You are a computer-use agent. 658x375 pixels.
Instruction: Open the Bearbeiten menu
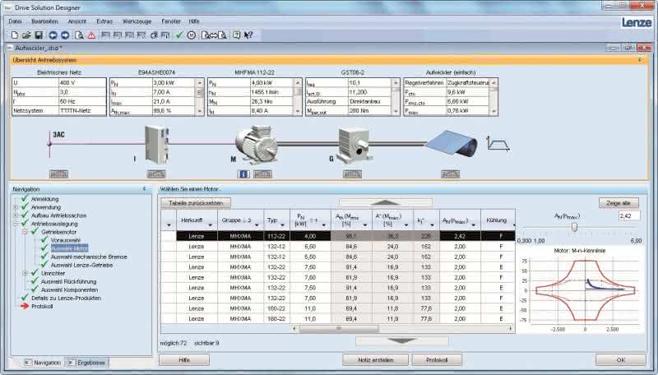coord(44,21)
